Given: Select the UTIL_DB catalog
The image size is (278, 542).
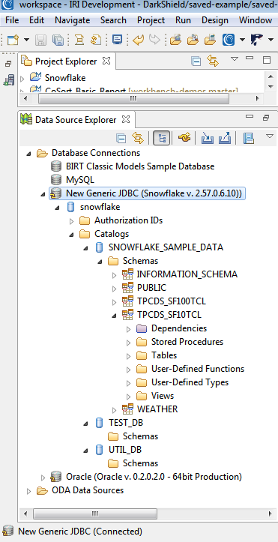Looking at the screenshot, I should (125, 449).
